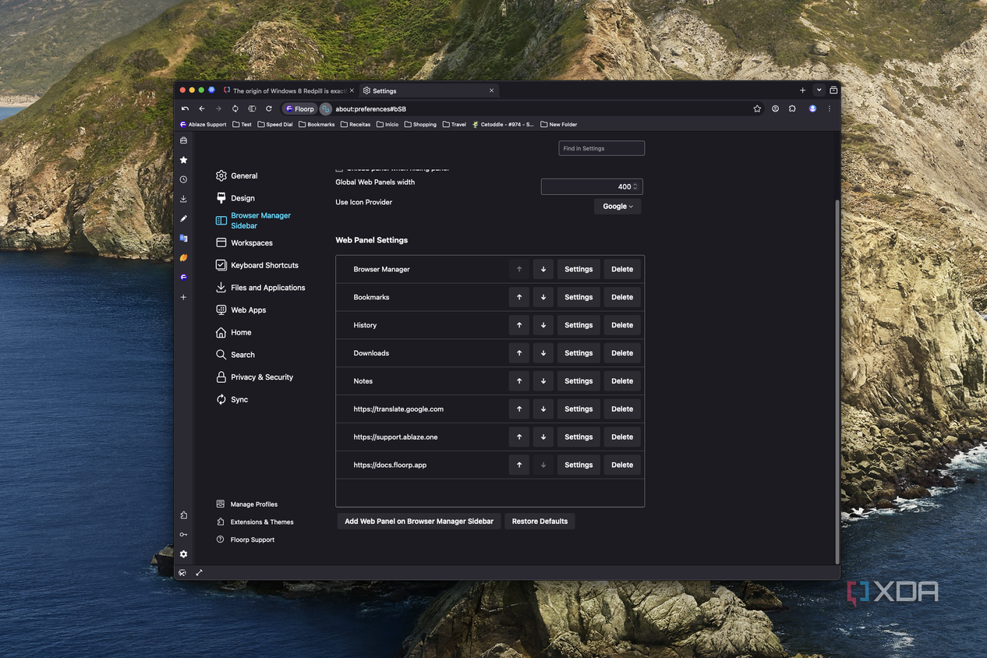Open Downloads panel icon in sidebar
The height and width of the screenshot is (658, 987).
point(183,199)
